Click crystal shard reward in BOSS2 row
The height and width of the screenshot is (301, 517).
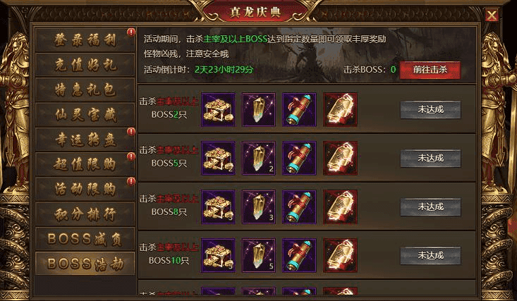point(258,109)
